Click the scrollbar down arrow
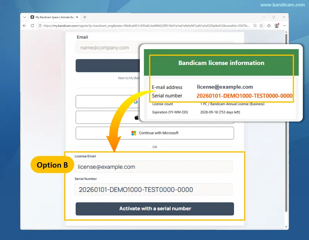 tap(286, 227)
